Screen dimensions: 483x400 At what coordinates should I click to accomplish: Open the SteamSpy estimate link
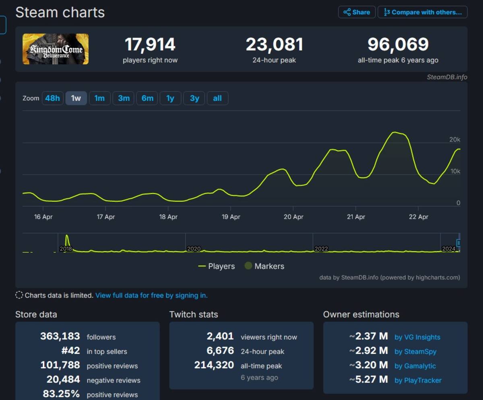(415, 352)
